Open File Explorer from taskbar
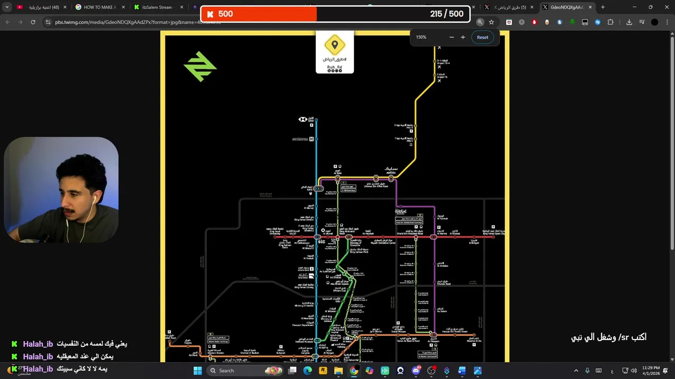675x379 pixels. [339, 371]
